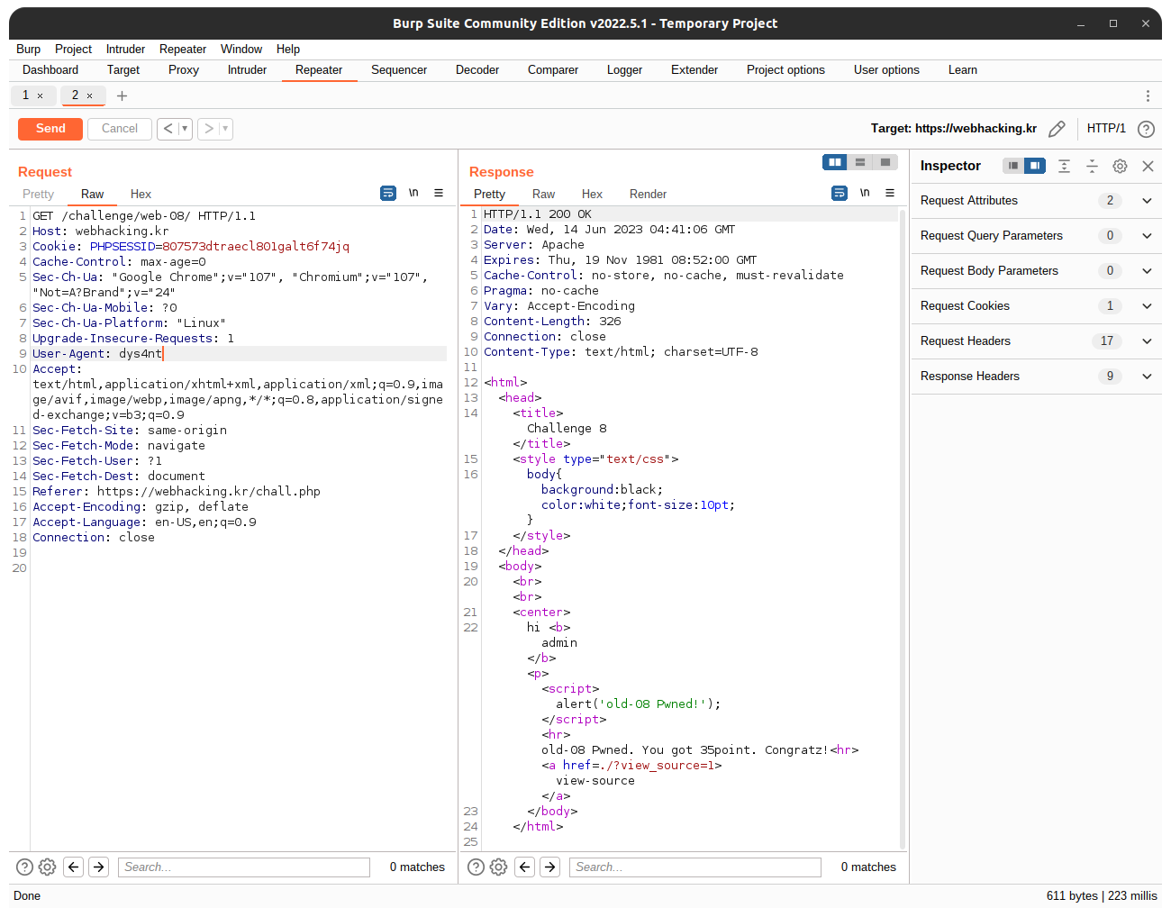The width and height of the screenshot is (1171, 917).
Task: Select combined tabbed layout view
Action: pos(885,162)
